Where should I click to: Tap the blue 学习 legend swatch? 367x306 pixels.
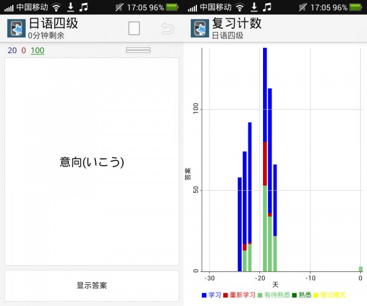click(x=204, y=295)
